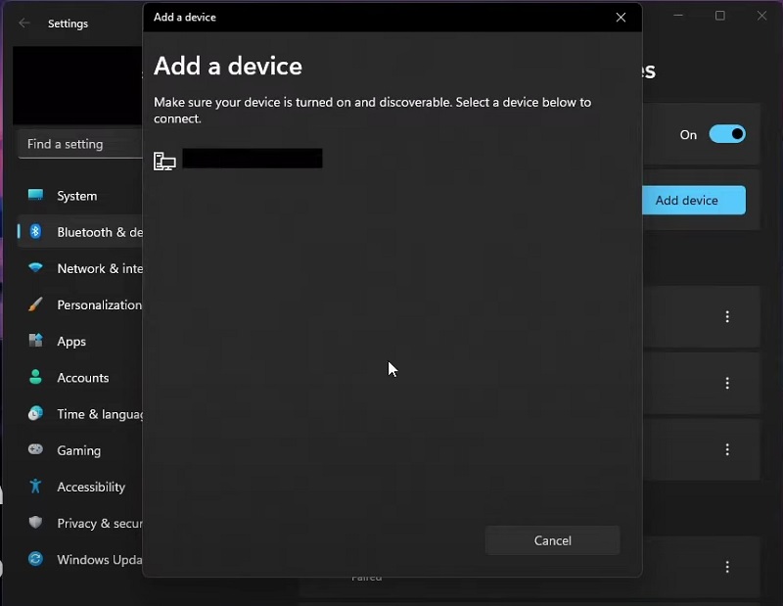Click the System monitor icon in sidebar
Image resolution: width=783 pixels, height=606 pixels.
(x=35, y=196)
